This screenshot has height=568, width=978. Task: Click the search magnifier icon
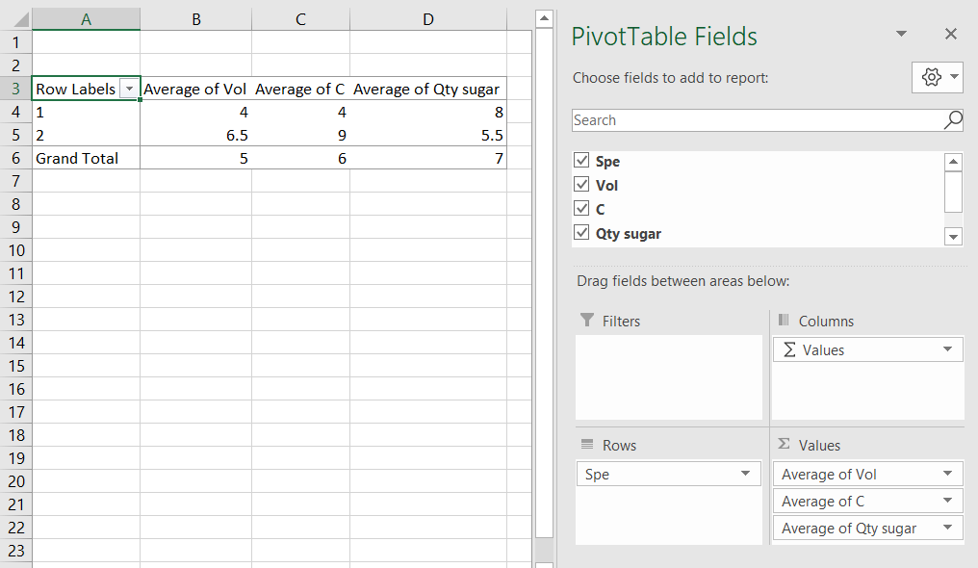click(x=951, y=119)
